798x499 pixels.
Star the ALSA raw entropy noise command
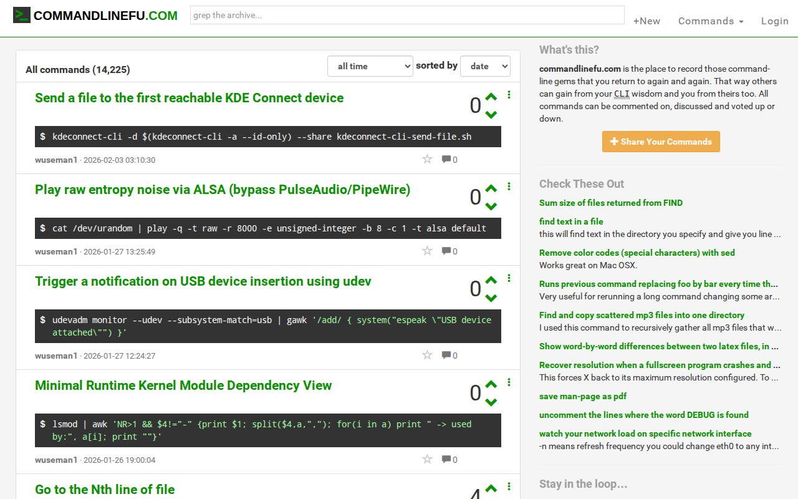point(427,251)
